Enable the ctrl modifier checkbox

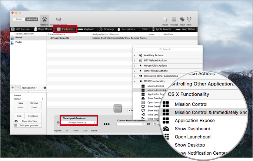[76, 127]
